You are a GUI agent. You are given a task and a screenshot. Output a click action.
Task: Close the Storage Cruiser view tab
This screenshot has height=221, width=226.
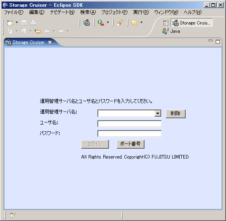pos(50,42)
